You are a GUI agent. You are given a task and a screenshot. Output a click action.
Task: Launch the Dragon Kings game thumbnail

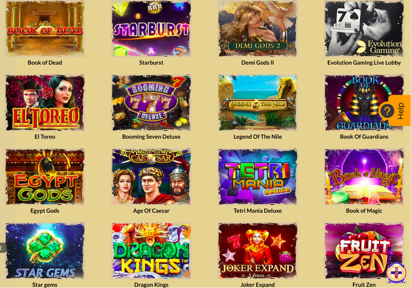(x=151, y=251)
